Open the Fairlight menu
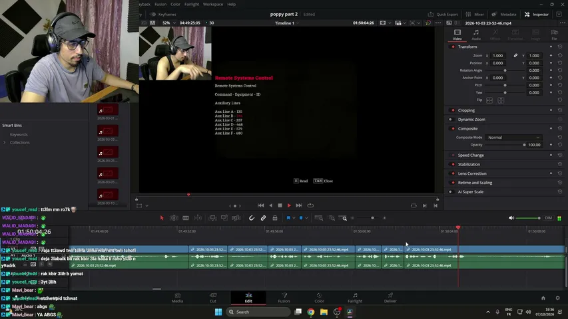Viewport: 568px width, 319px height. point(192,5)
